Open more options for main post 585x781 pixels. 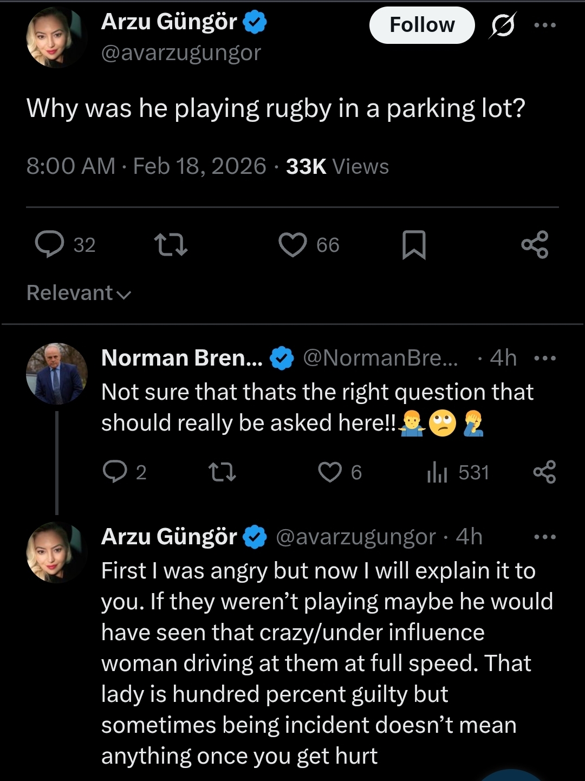coord(544,25)
